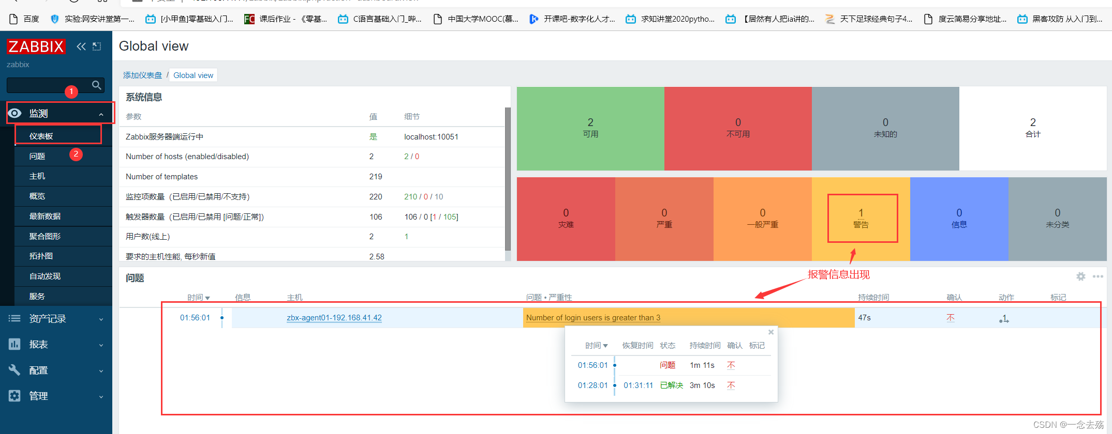The height and width of the screenshot is (434, 1112).
Task: Select 最新数据 in the sidebar
Action: coord(45,216)
